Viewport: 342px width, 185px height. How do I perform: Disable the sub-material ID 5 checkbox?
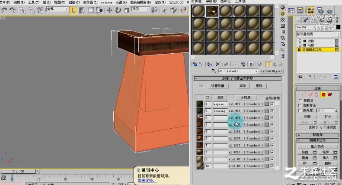click(272, 132)
